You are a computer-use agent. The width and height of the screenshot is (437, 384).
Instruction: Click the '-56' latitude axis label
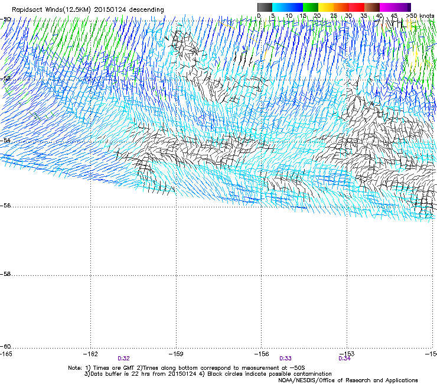tap(5, 206)
